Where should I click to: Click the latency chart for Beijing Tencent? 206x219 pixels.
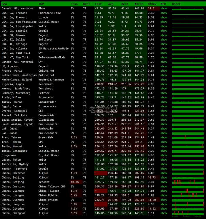188,182
